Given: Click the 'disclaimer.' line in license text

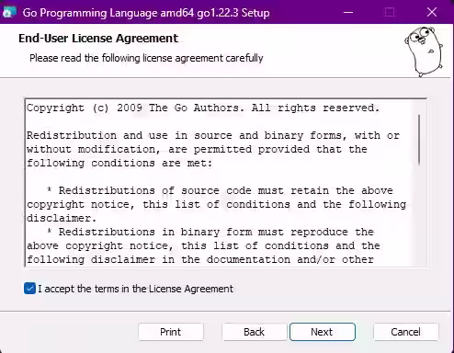Looking at the screenshot, I should pyautogui.click(x=62, y=218).
